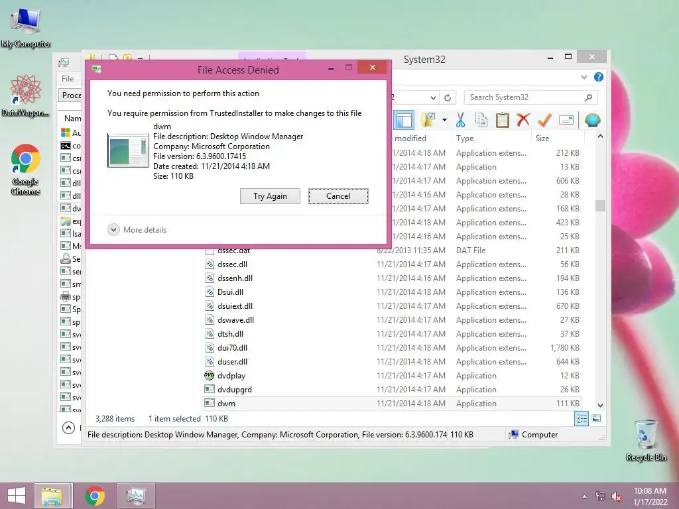Click the System32 vertical scrollbar thumb
This screenshot has width=679, height=509.
tap(600, 205)
